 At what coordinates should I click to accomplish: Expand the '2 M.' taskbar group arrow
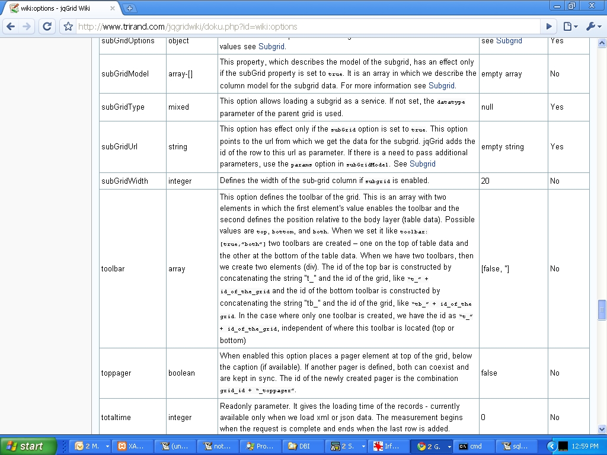tap(107, 446)
